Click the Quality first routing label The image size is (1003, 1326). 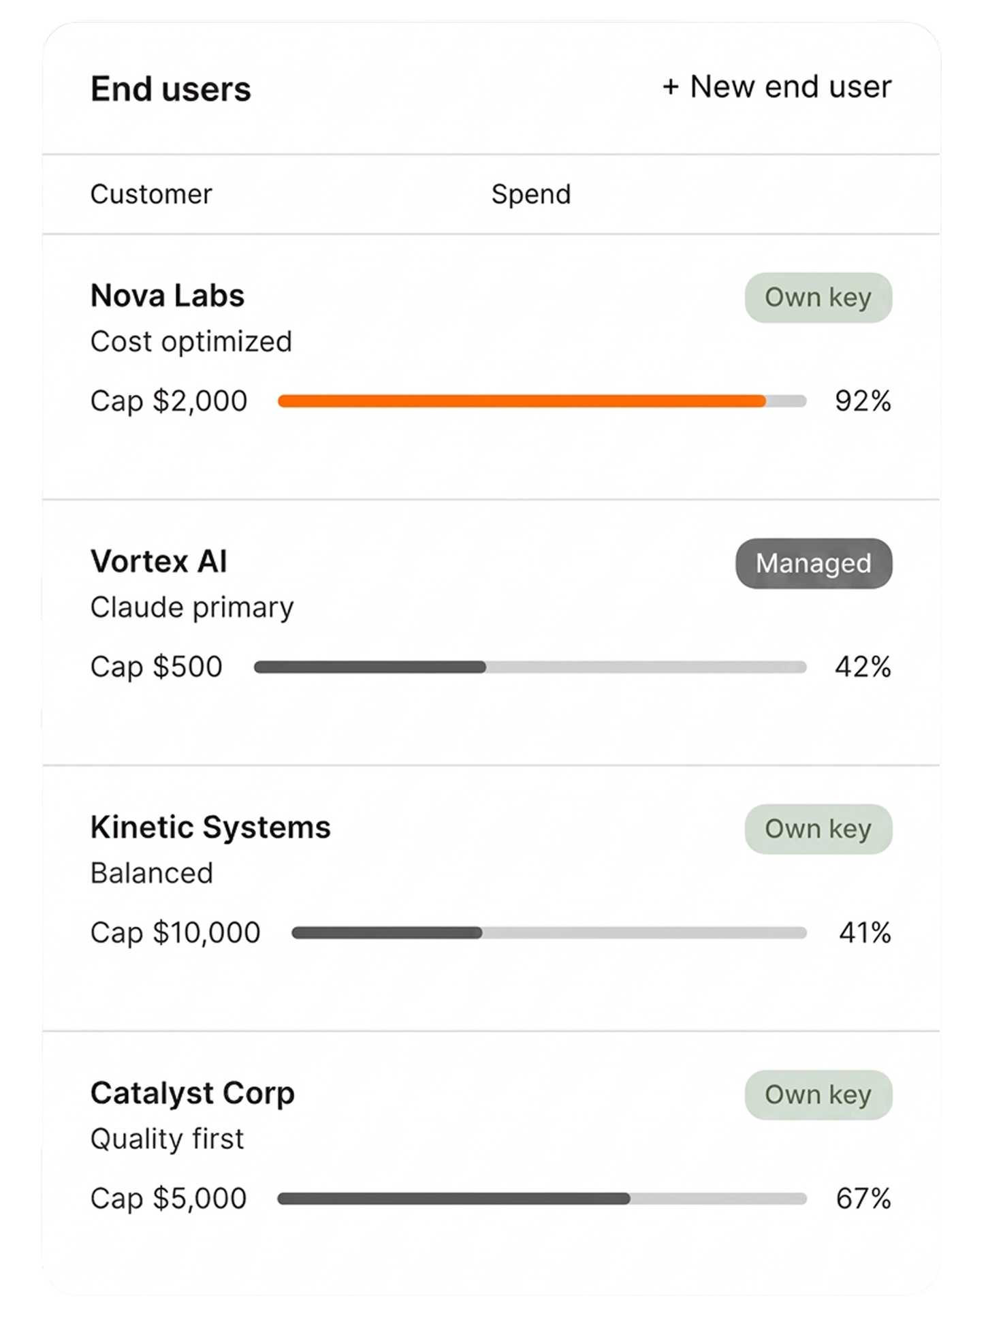pyautogui.click(x=167, y=1139)
